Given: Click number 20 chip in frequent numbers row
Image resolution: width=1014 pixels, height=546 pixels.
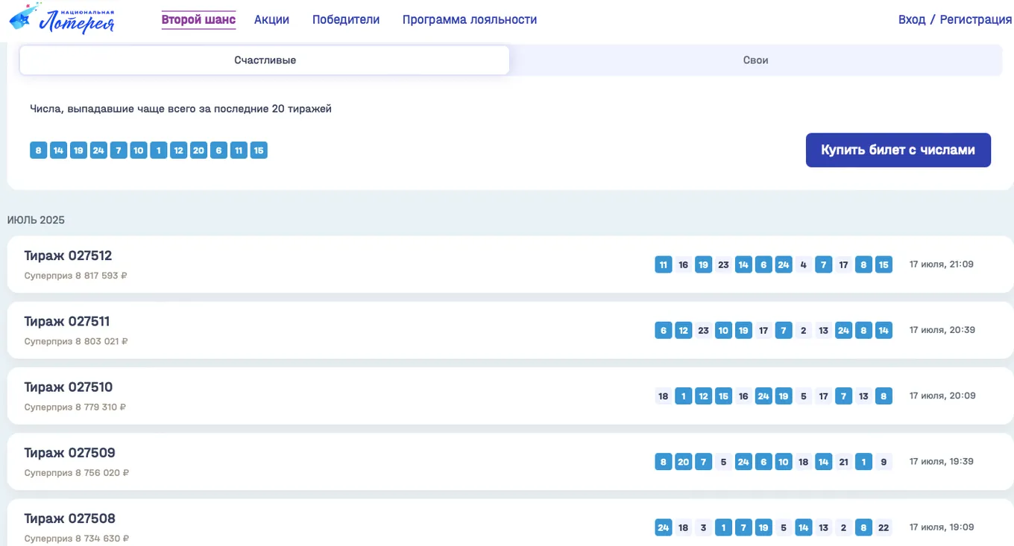Looking at the screenshot, I should (198, 150).
